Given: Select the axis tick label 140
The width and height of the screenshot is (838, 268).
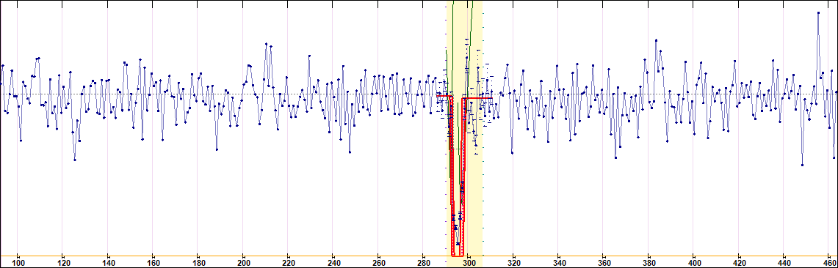Looking at the screenshot, I should [x=108, y=263].
